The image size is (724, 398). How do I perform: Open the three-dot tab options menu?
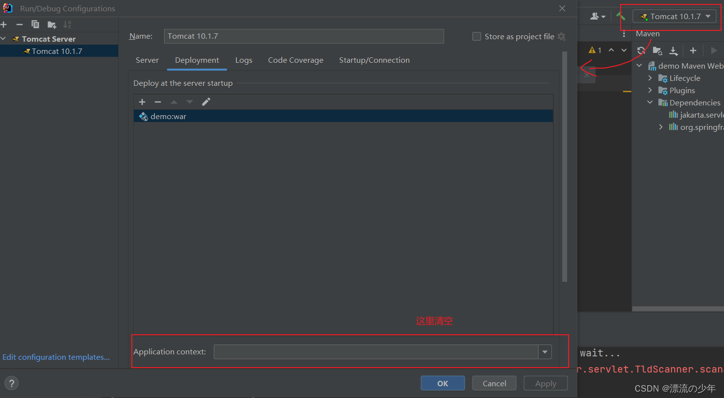tap(624, 34)
